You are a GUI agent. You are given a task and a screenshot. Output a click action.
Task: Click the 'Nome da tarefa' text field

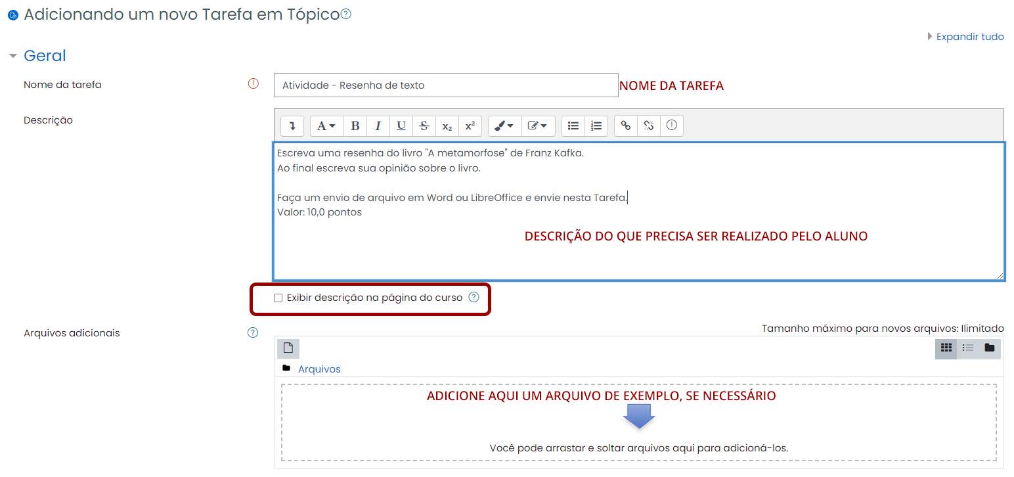447,85
